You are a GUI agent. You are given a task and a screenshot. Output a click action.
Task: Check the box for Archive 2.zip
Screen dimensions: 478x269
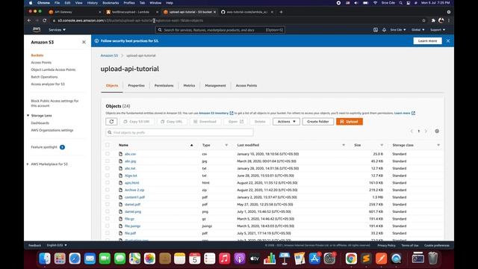(x=108, y=190)
